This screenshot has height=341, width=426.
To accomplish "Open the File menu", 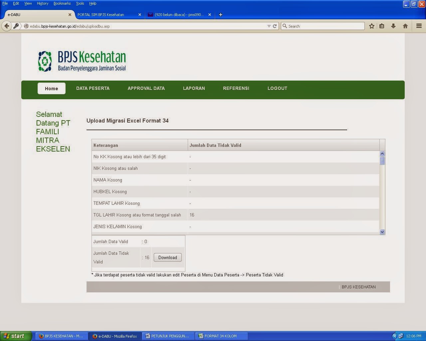I will coord(5,3).
